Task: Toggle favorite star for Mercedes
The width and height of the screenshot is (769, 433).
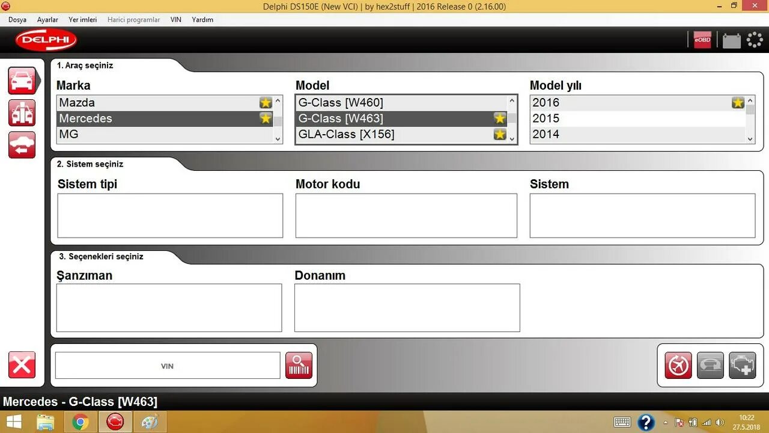Action: 266,118
